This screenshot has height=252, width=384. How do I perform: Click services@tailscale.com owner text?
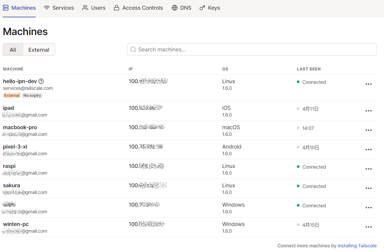[28, 88]
